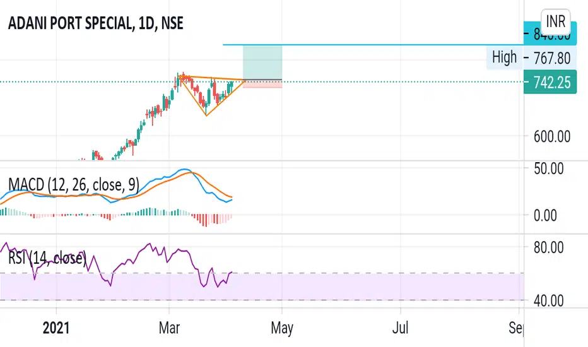Select the 742.25 current price label
Viewport: 588px width, 347px height.
(550, 82)
